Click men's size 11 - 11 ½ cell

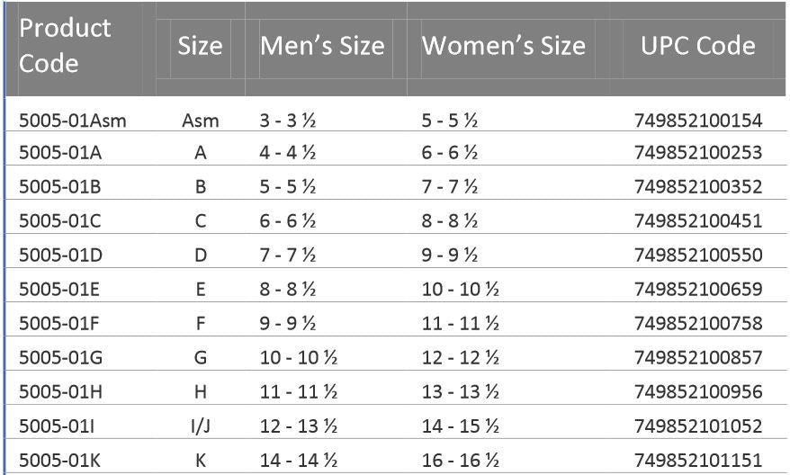(x=298, y=392)
